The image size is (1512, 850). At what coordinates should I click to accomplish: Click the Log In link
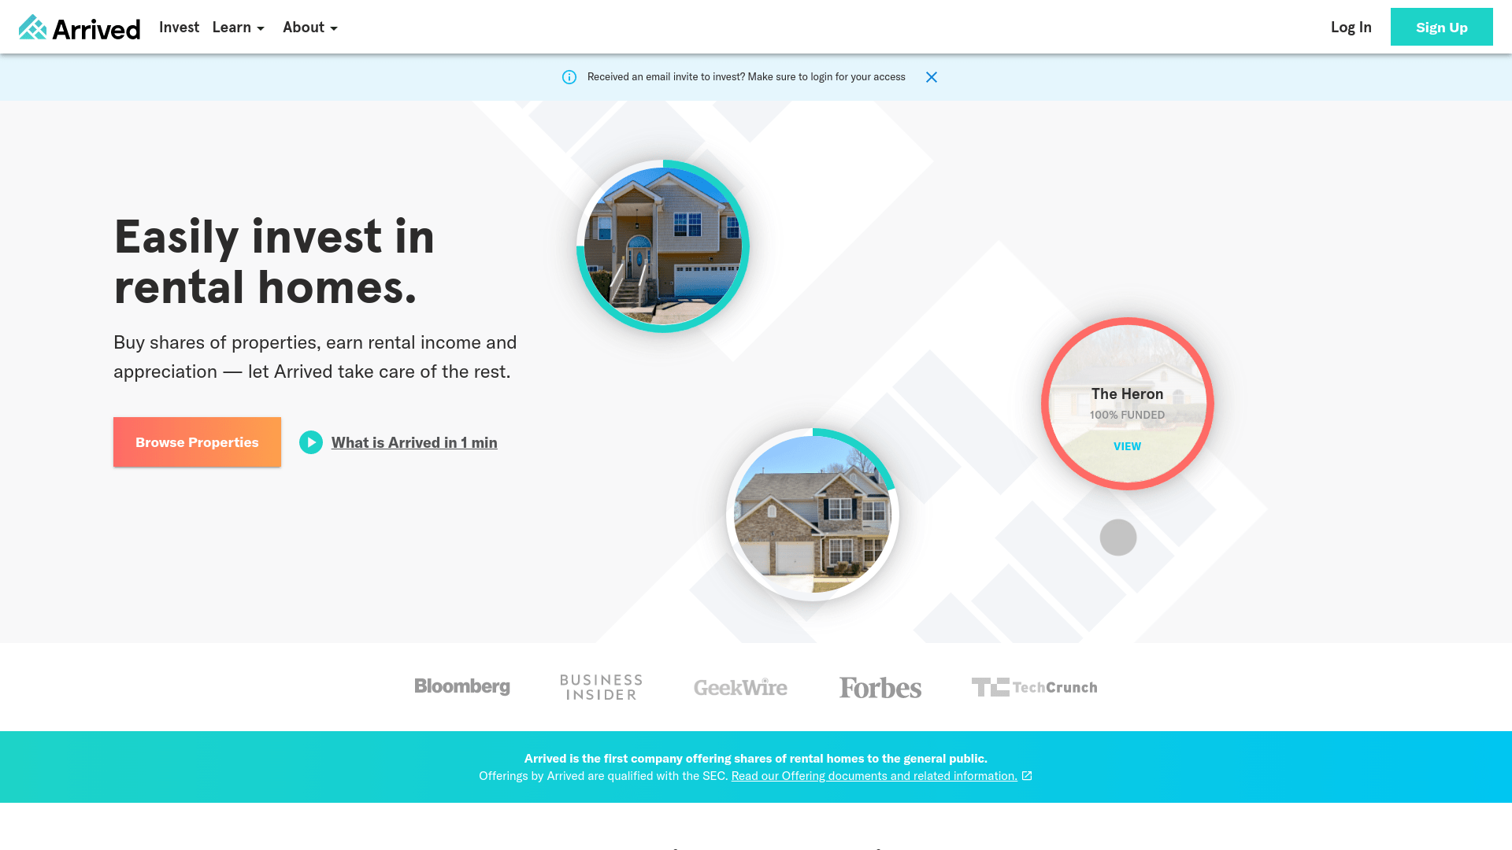coord(1351,28)
